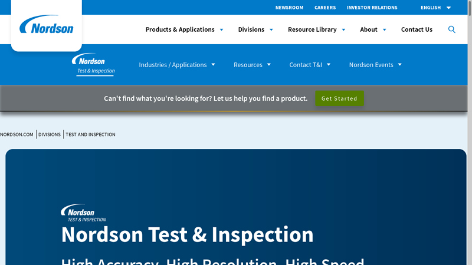Open the Contact Us page
The width and height of the screenshot is (472, 265).
click(x=417, y=29)
